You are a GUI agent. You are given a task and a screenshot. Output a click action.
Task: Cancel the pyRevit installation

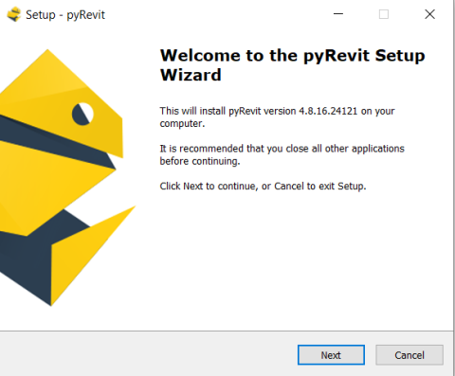409,355
